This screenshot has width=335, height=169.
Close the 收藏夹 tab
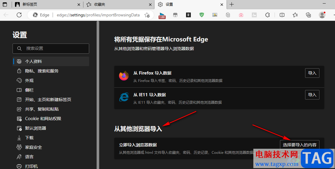pyautogui.click(x=150, y=4)
